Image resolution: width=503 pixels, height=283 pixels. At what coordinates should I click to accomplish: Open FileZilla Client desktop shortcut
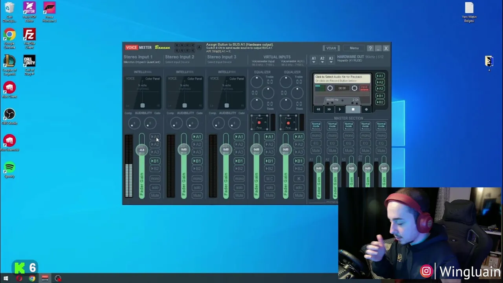click(x=29, y=39)
